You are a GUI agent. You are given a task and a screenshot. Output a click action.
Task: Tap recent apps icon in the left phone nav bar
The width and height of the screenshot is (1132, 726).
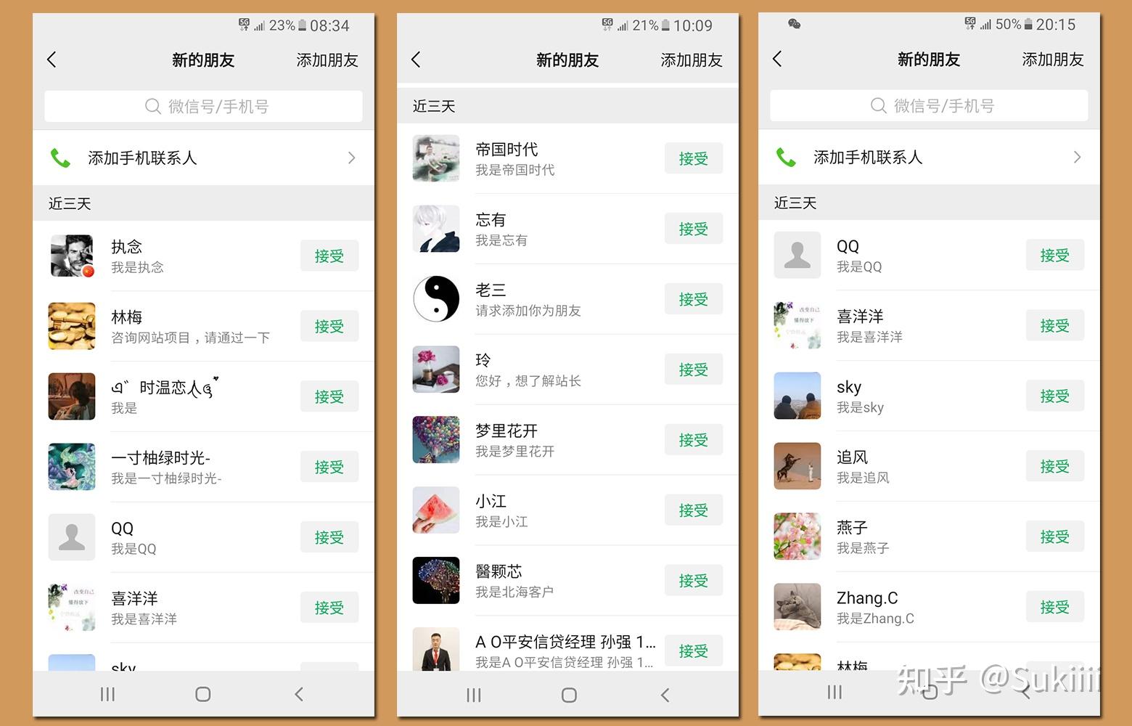click(107, 694)
